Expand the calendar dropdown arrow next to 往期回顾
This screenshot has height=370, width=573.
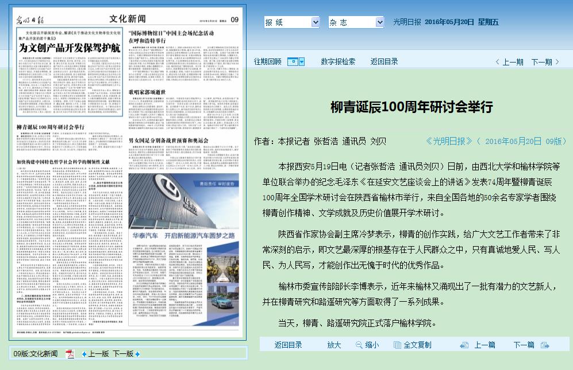(302, 62)
